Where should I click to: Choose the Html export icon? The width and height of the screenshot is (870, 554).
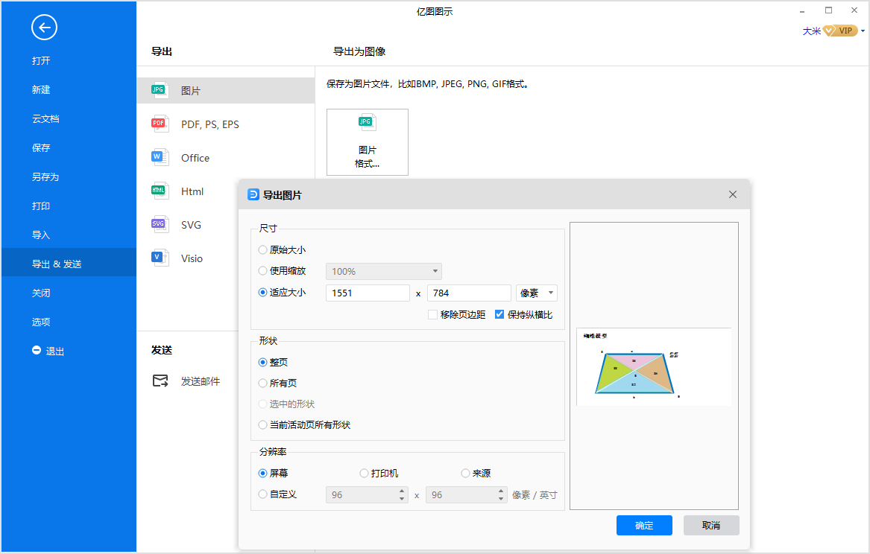tap(159, 191)
